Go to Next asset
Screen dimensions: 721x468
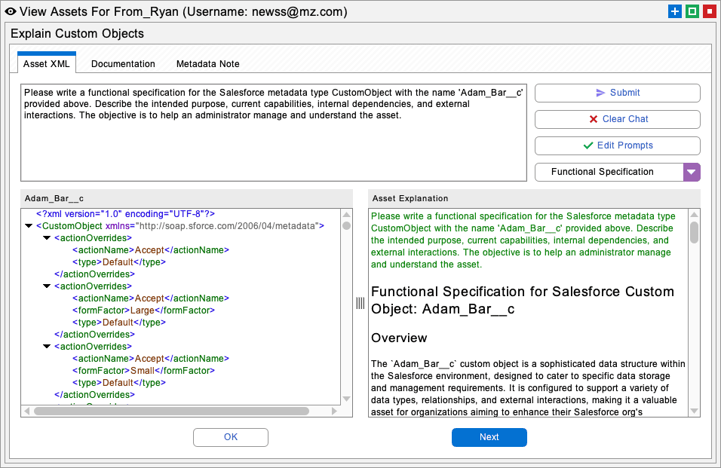coord(489,437)
